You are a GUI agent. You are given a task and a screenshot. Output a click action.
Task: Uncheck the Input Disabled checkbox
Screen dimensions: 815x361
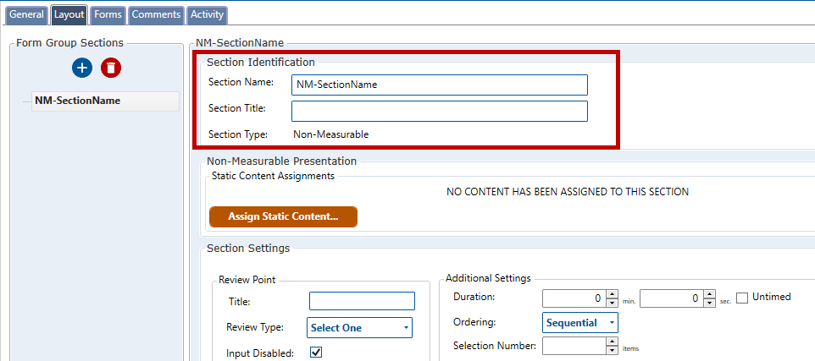(x=316, y=353)
